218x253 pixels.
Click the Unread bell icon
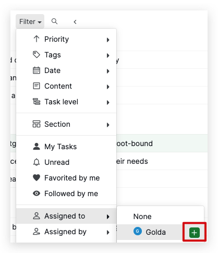coord(37,162)
